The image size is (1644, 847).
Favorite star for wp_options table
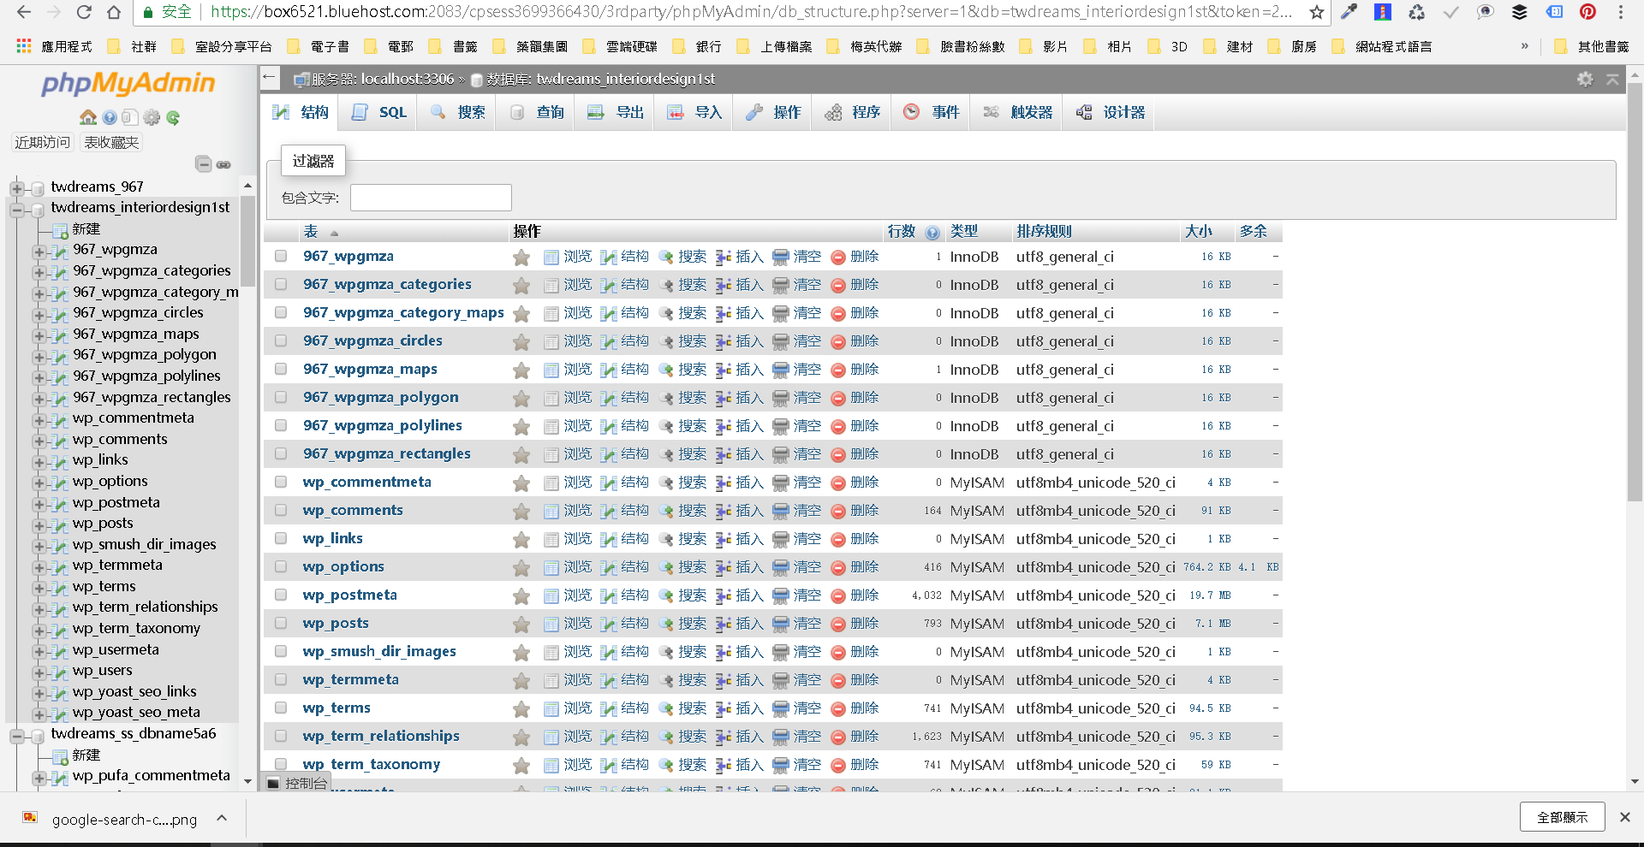[x=521, y=567]
